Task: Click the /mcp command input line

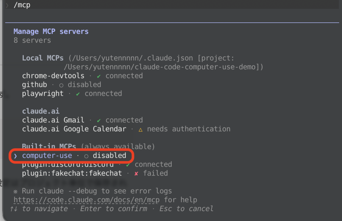Action: click(x=22, y=5)
